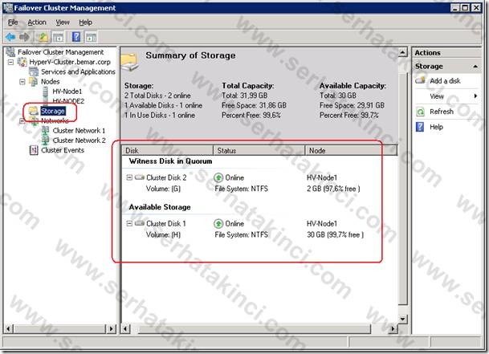Select Storage in the tree
This screenshot has width=489, height=354.
[53, 111]
